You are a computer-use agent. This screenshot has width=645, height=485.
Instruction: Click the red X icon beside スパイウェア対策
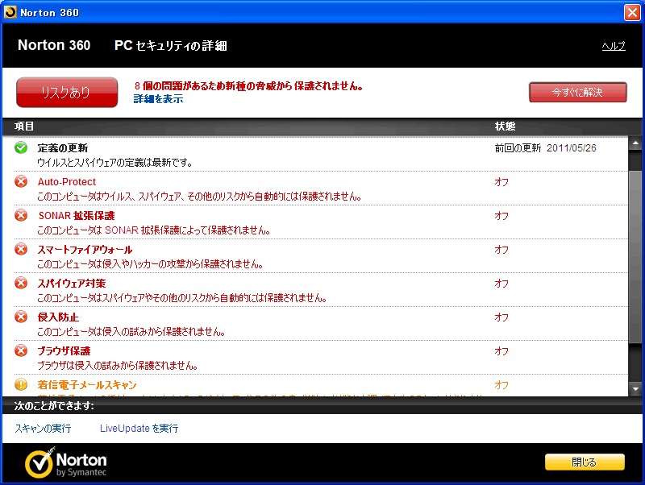tap(21, 283)
